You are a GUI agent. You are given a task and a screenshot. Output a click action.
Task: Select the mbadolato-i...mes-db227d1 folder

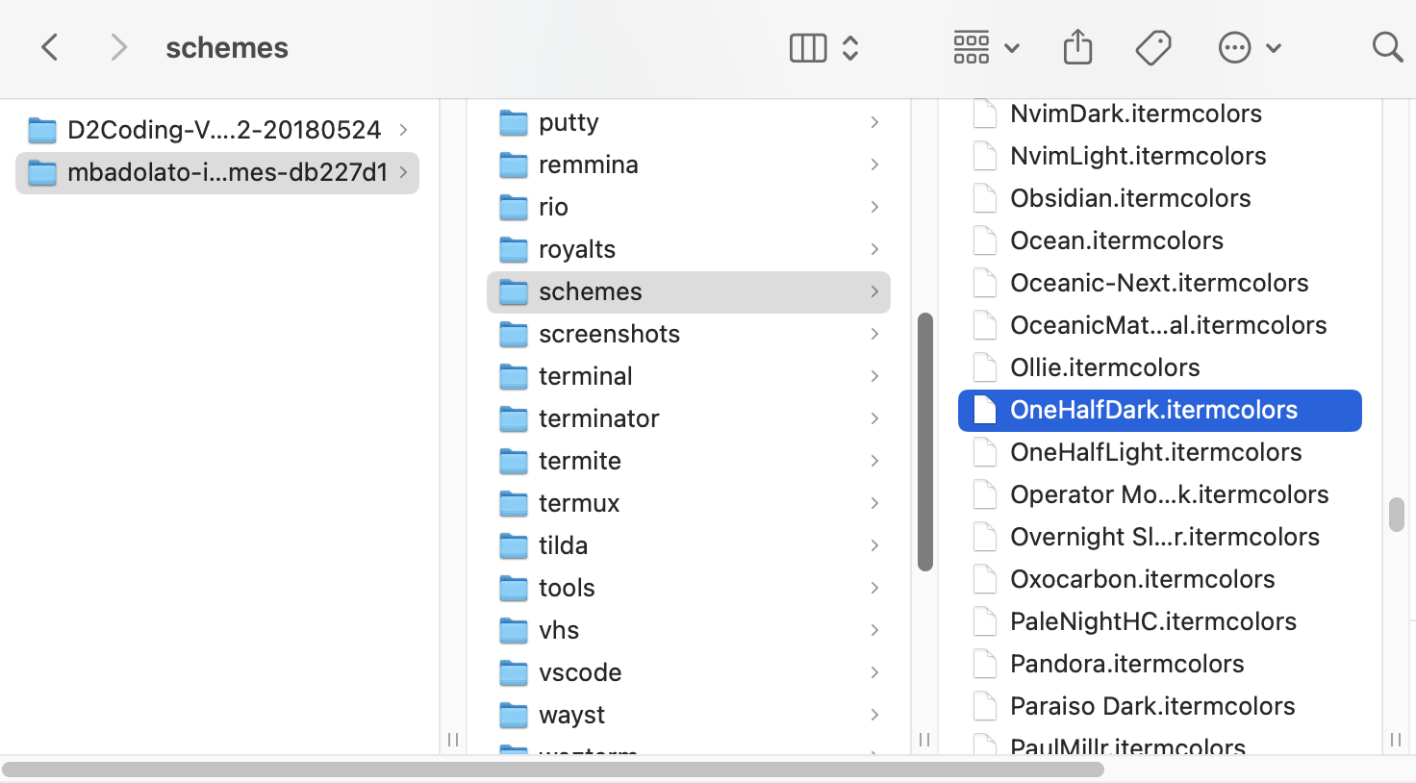click(217, 172)
